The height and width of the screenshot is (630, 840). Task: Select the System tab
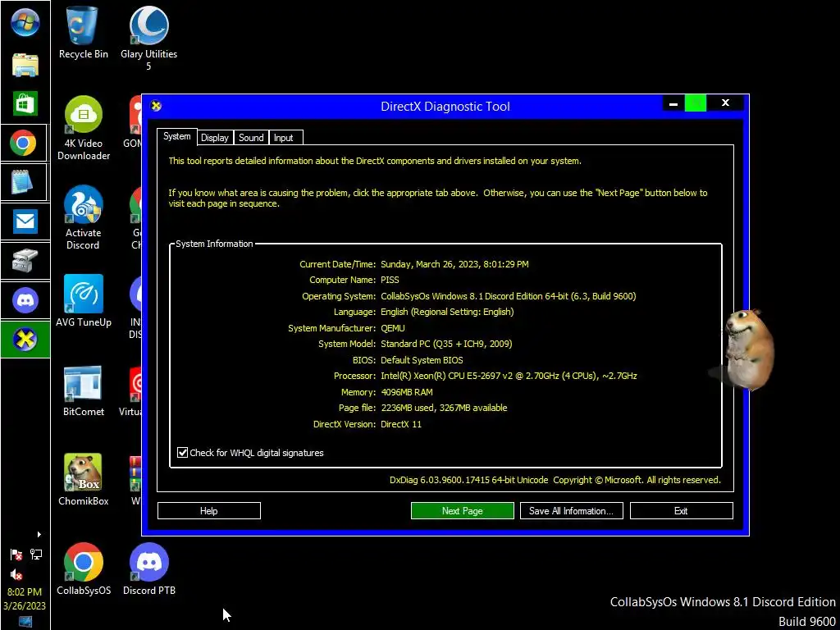coord(177,136)
